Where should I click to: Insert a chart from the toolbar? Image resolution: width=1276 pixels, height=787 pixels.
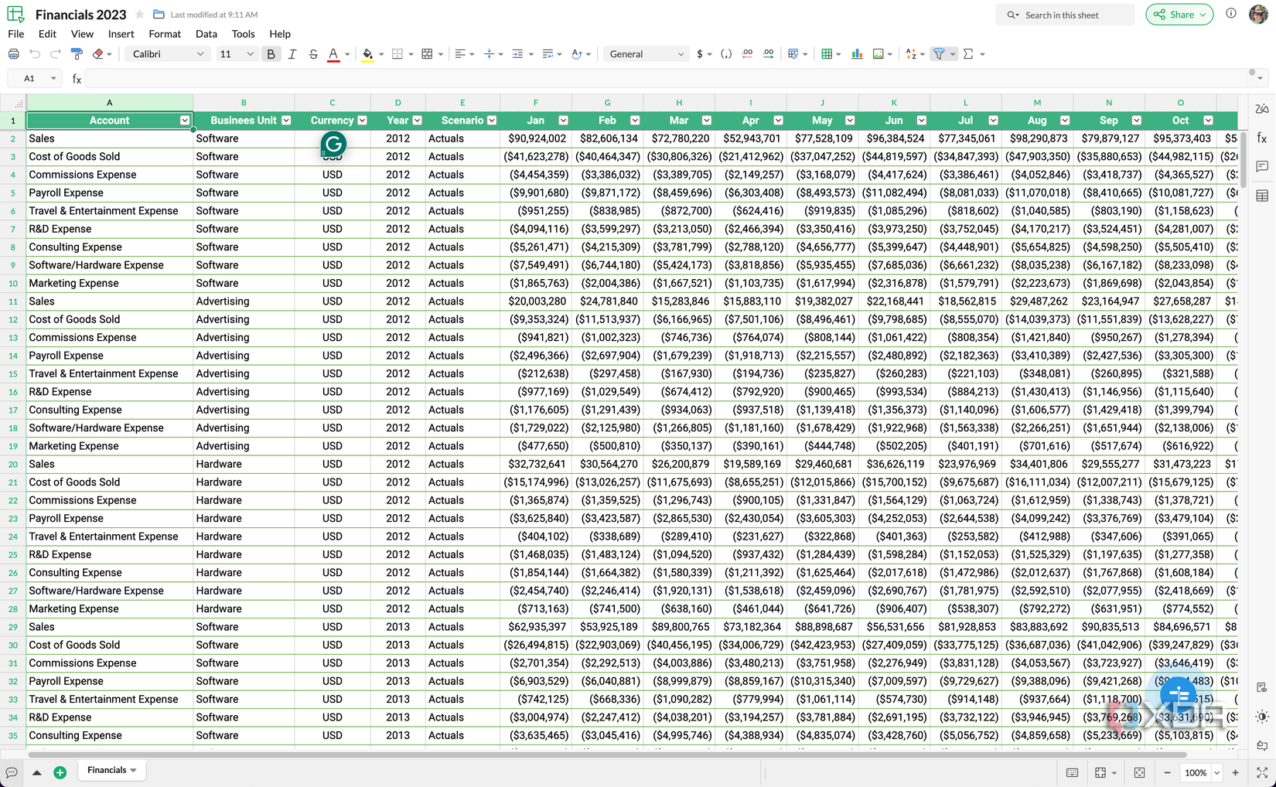(856, 53)
